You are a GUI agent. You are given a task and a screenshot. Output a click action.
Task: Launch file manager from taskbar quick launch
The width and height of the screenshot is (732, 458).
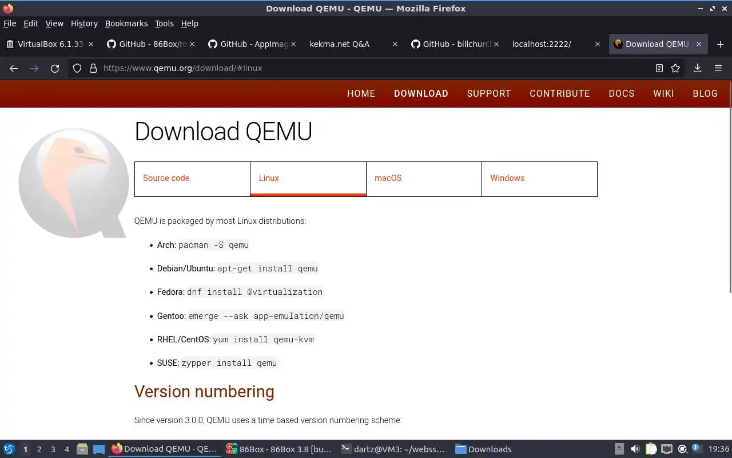tap(82, 449)
